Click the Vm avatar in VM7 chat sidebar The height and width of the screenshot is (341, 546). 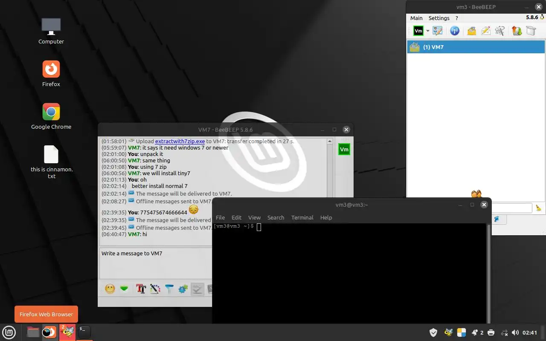pyautogui.click(x=344, y=149)
